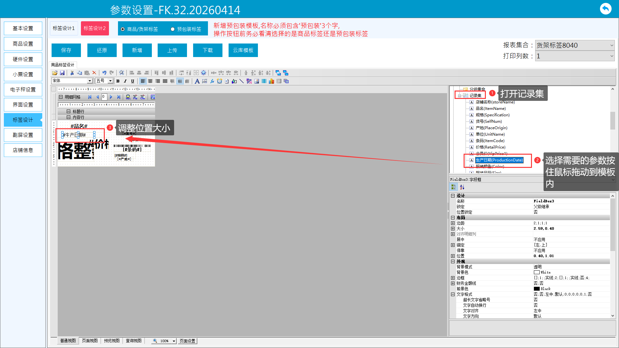Screen dimensions: 619x348
Task: Insert a picture box from the toolbar
Action: click(257, 81)
